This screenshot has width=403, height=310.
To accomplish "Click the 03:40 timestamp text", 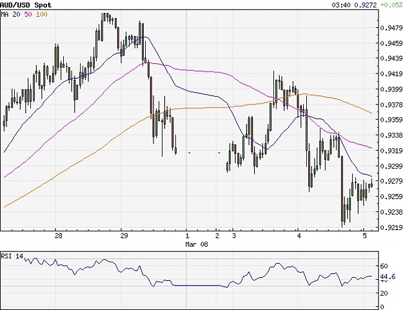I will pos(341,5).
